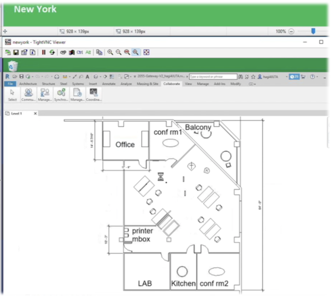332x298 pixels.
Task: Click the Zoom 100% red magnifier
Action: (x=127, y=52)
